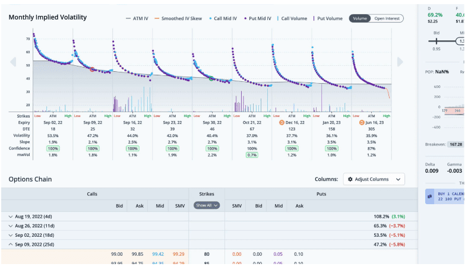Click the red circle marker on Sep 09 curve
The image size is (468, 270).
[92, 69]
